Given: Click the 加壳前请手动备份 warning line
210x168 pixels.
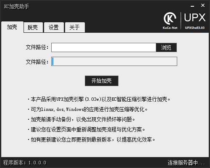Looking at the screenshot, I should [x=81, y=119].
